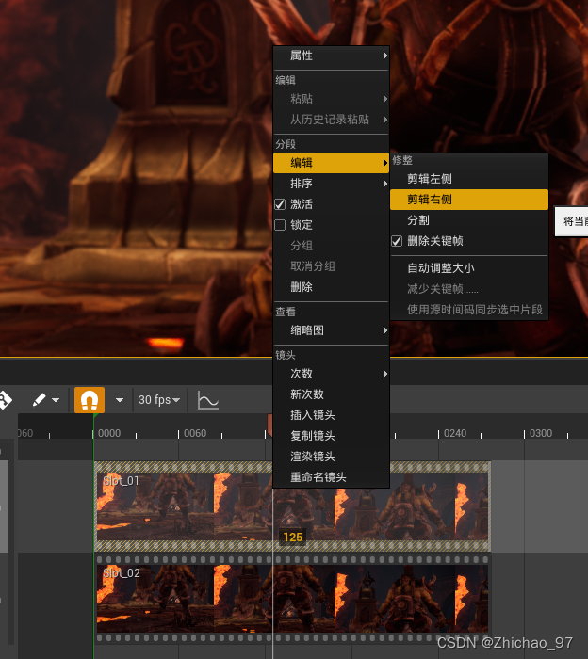The height and width of the screenshot is (659, 588).
Task: Click the 取消分组 menu entry
Action: (331, 266)
